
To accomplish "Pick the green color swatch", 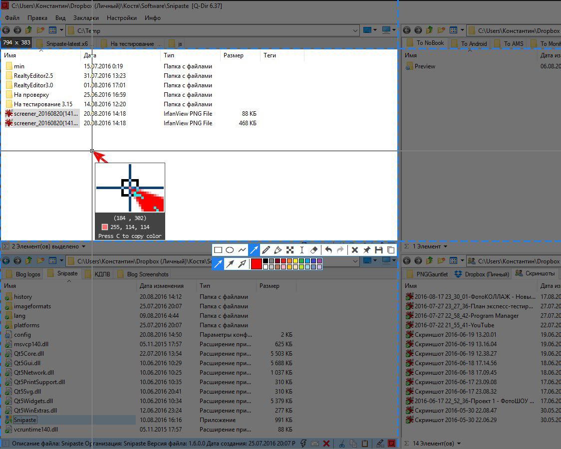I will [301, 261].
